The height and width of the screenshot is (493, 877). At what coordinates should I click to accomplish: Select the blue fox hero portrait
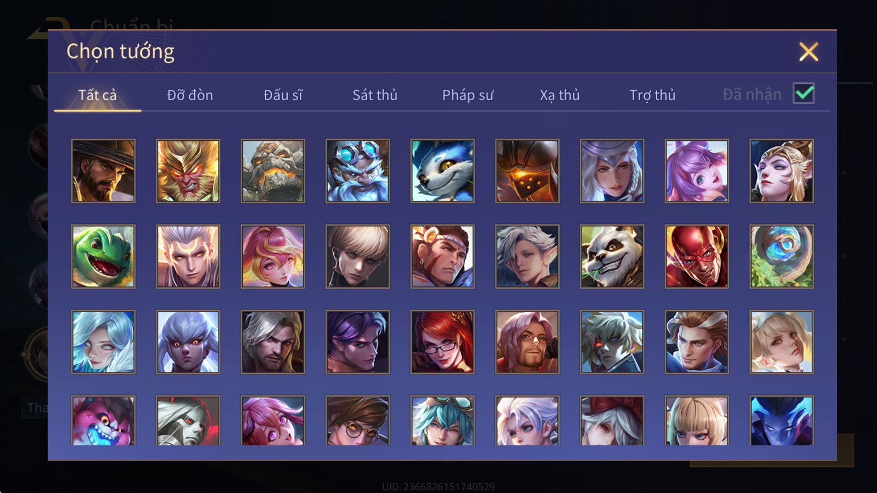tap(442, 171)
